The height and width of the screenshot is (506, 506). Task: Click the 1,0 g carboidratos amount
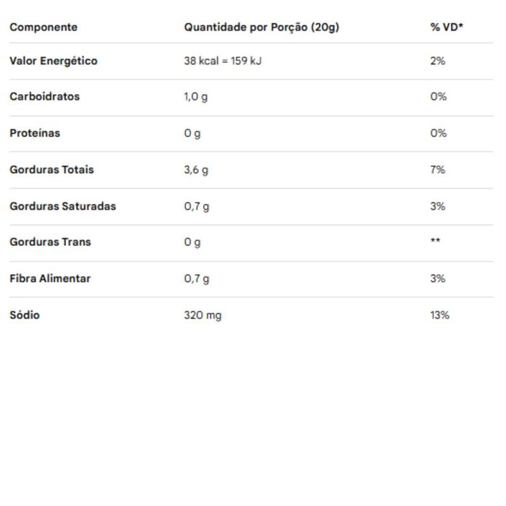[196, 97]
